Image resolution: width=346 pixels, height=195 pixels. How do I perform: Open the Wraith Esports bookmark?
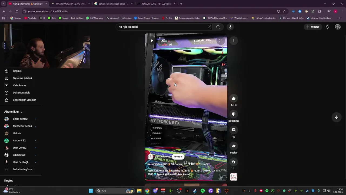point(239,18)
